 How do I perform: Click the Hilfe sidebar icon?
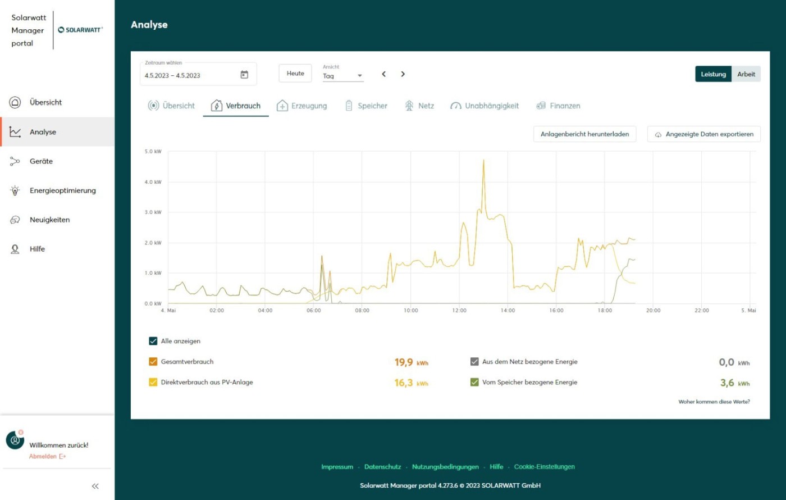15,249
